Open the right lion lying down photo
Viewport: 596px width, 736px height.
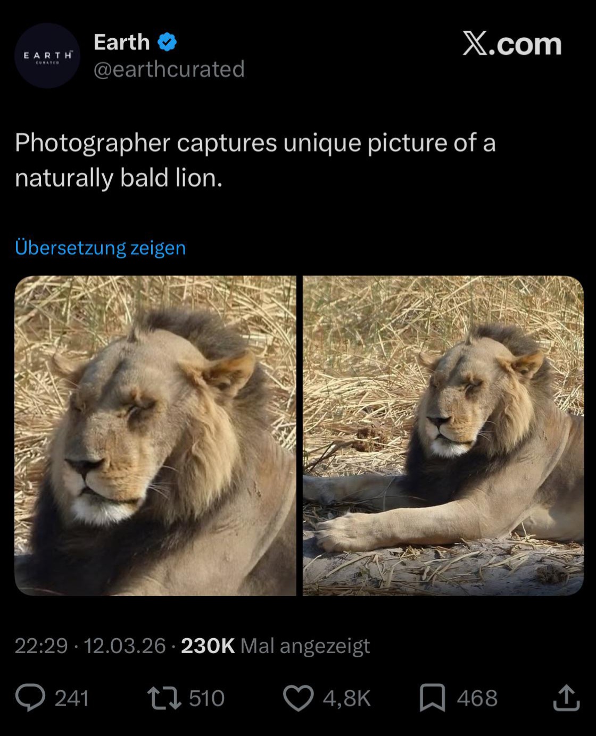[443, 436]
